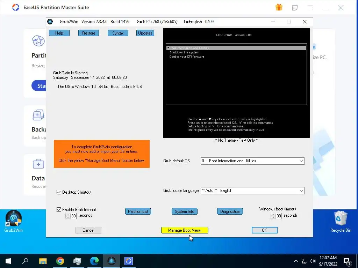The image size is (358, 268).
Task: Select 'Boot to your EFI firmware' preview entry
Action: tap(187, 57)
